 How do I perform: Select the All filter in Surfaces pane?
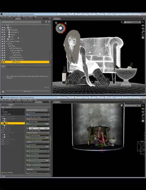point(13,109)
